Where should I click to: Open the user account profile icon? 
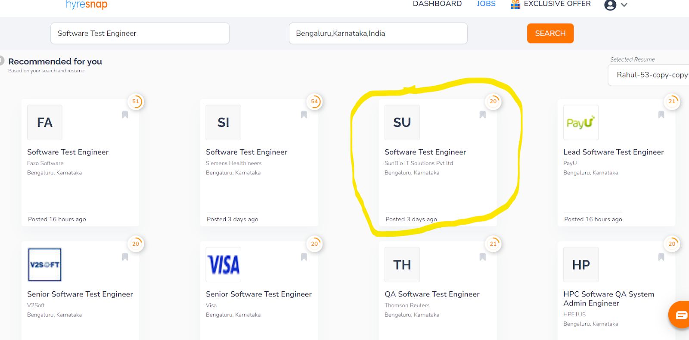[610, 5]
